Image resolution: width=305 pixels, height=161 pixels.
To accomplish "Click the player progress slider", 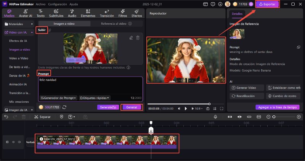I will click(186, 104).
